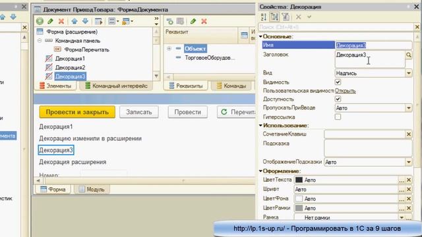
Task: Switch to the Форма tab
Action: coord(53,190)
